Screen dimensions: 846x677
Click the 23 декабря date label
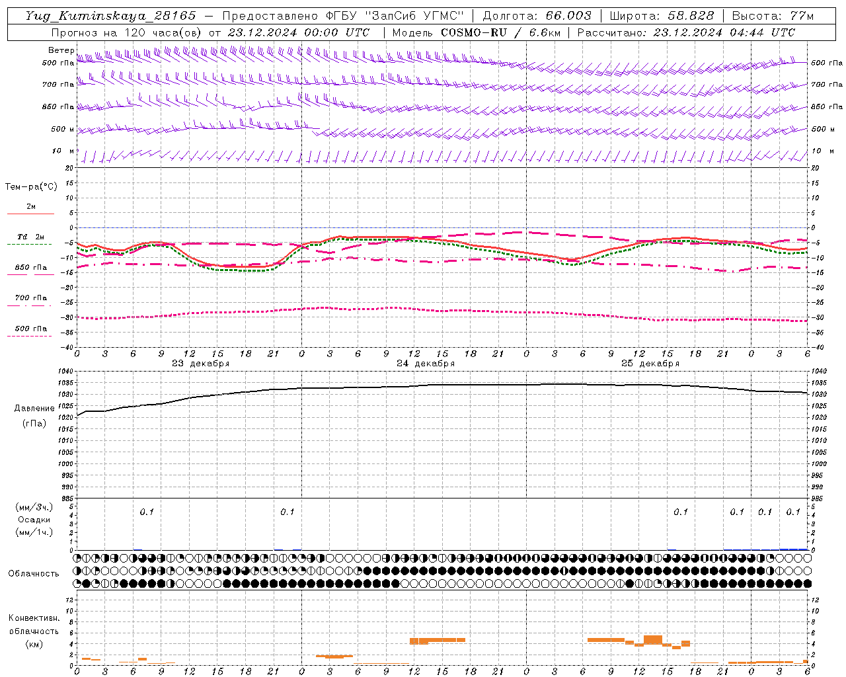coord(201,364)
